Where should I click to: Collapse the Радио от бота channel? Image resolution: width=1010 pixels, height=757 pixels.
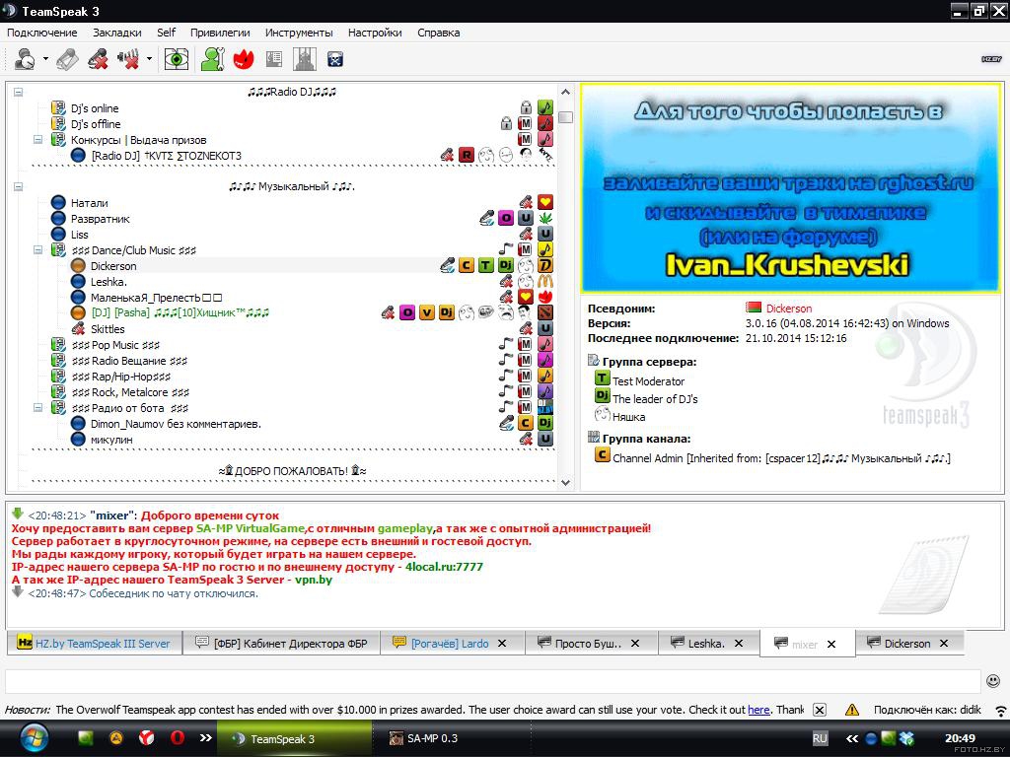[38, 407]
